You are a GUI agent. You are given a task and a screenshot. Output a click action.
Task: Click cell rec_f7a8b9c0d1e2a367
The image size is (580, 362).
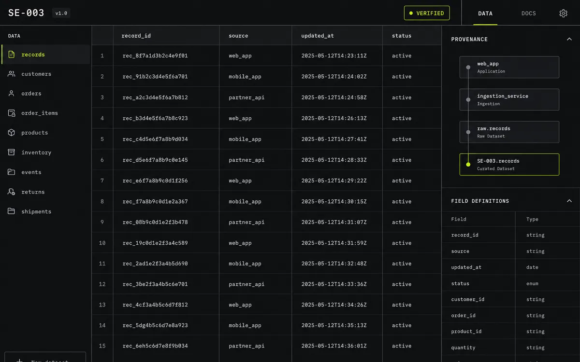click(x=155, y=202)
